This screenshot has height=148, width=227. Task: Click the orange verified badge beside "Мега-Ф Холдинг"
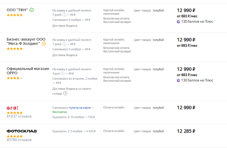coord(44,44)
